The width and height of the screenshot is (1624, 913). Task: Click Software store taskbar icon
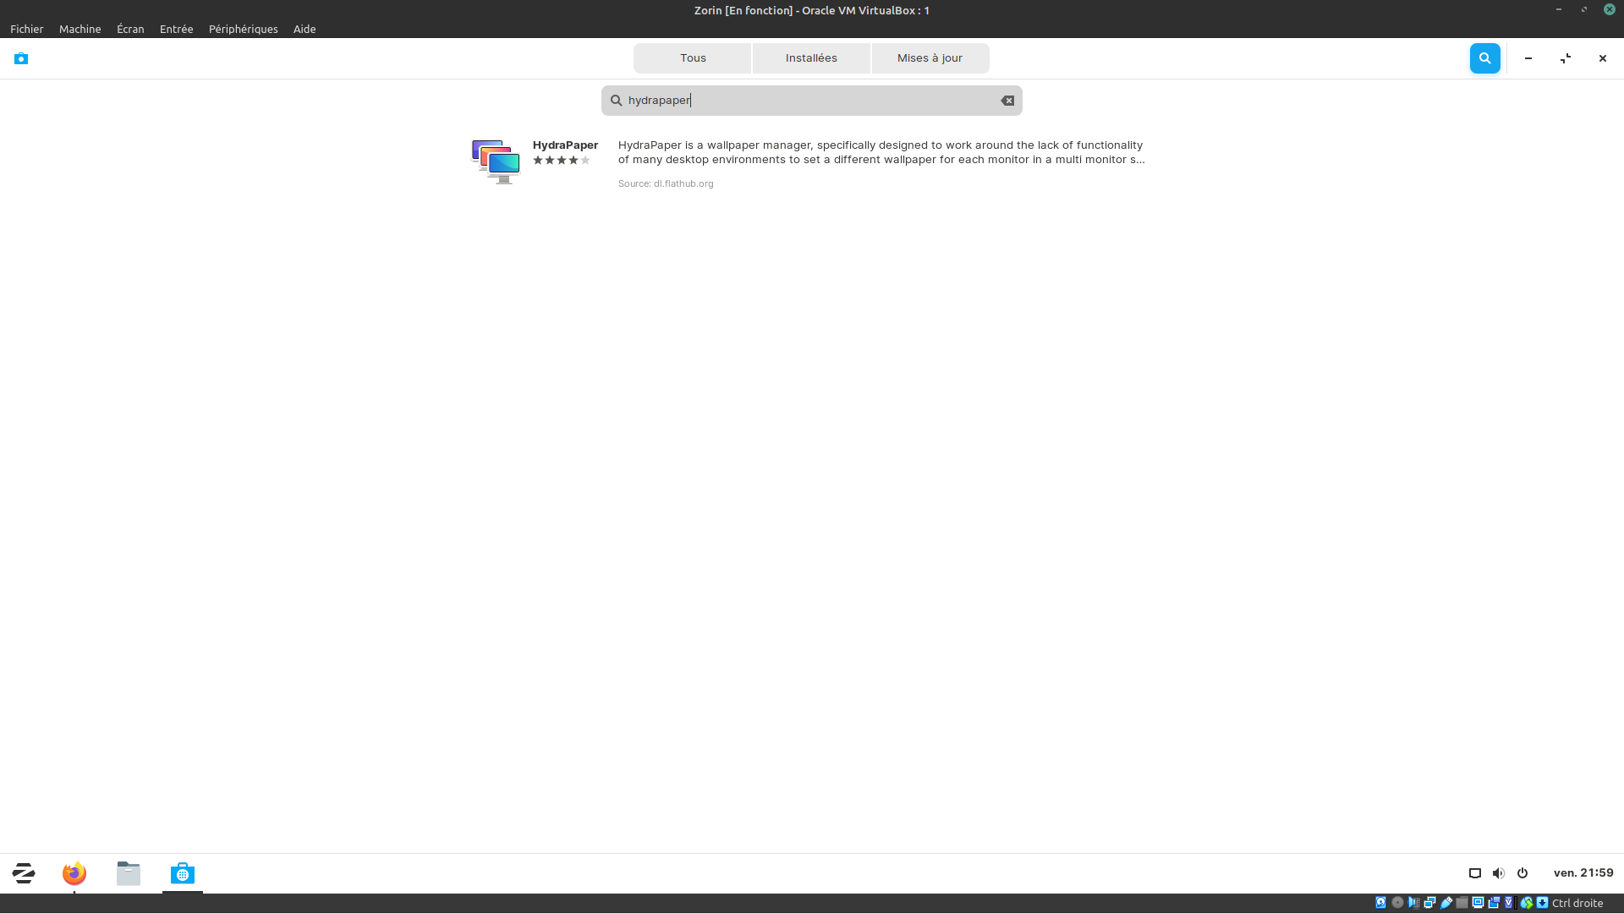(x=183, y=873)
